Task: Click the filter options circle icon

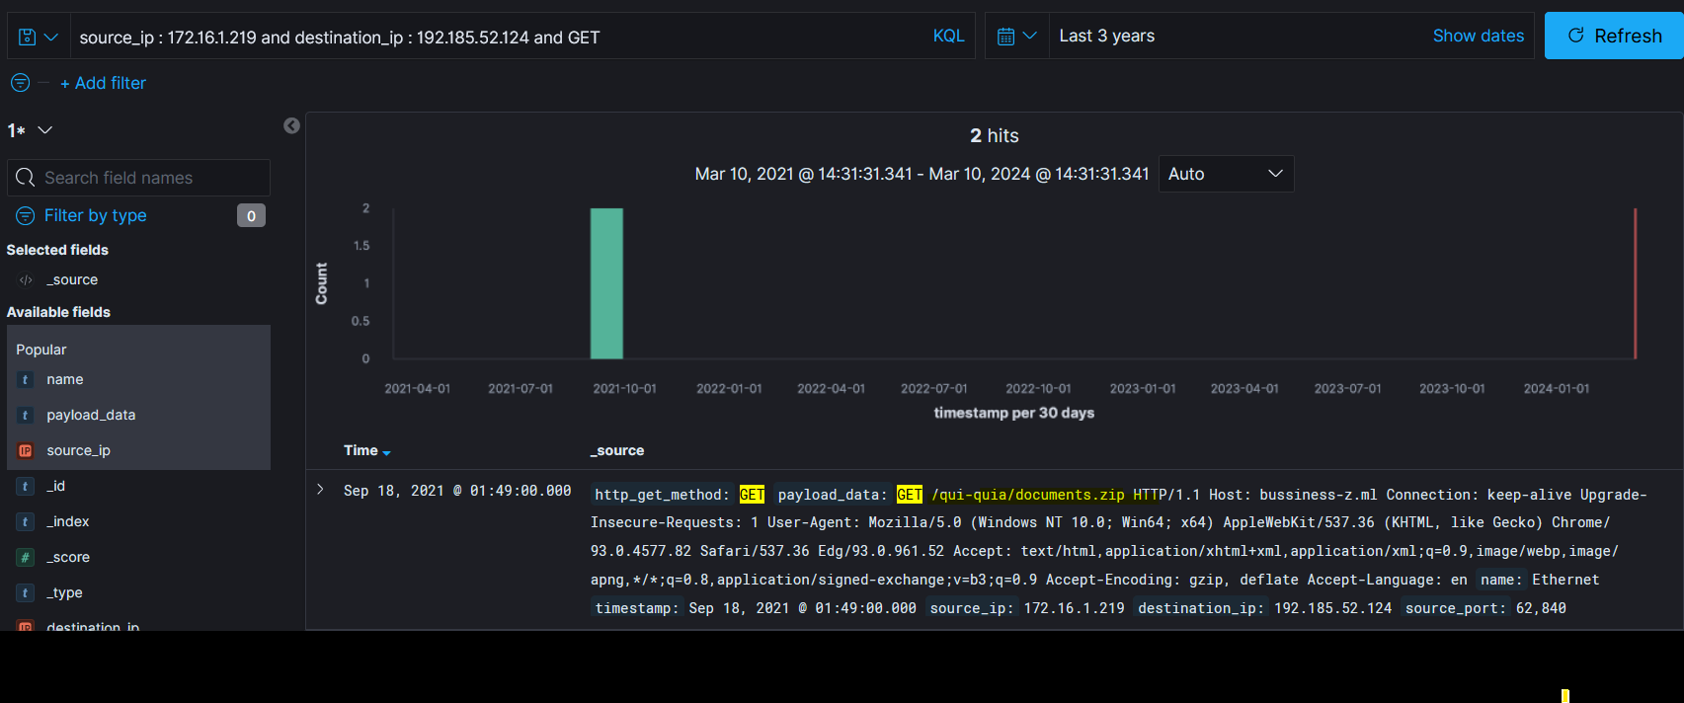Action: (x=20, y=83)
